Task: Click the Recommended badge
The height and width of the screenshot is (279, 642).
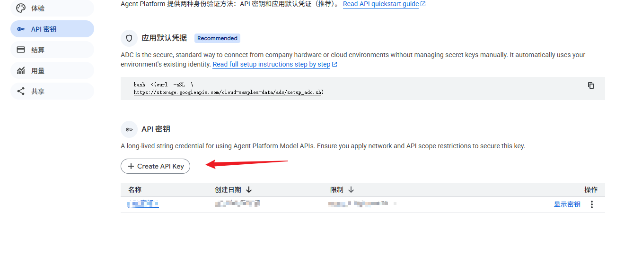Action: 217,38
